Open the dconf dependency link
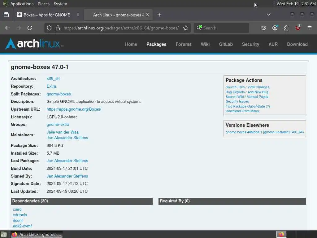Viewport: 317px width, 238px height. coord(18,220)
